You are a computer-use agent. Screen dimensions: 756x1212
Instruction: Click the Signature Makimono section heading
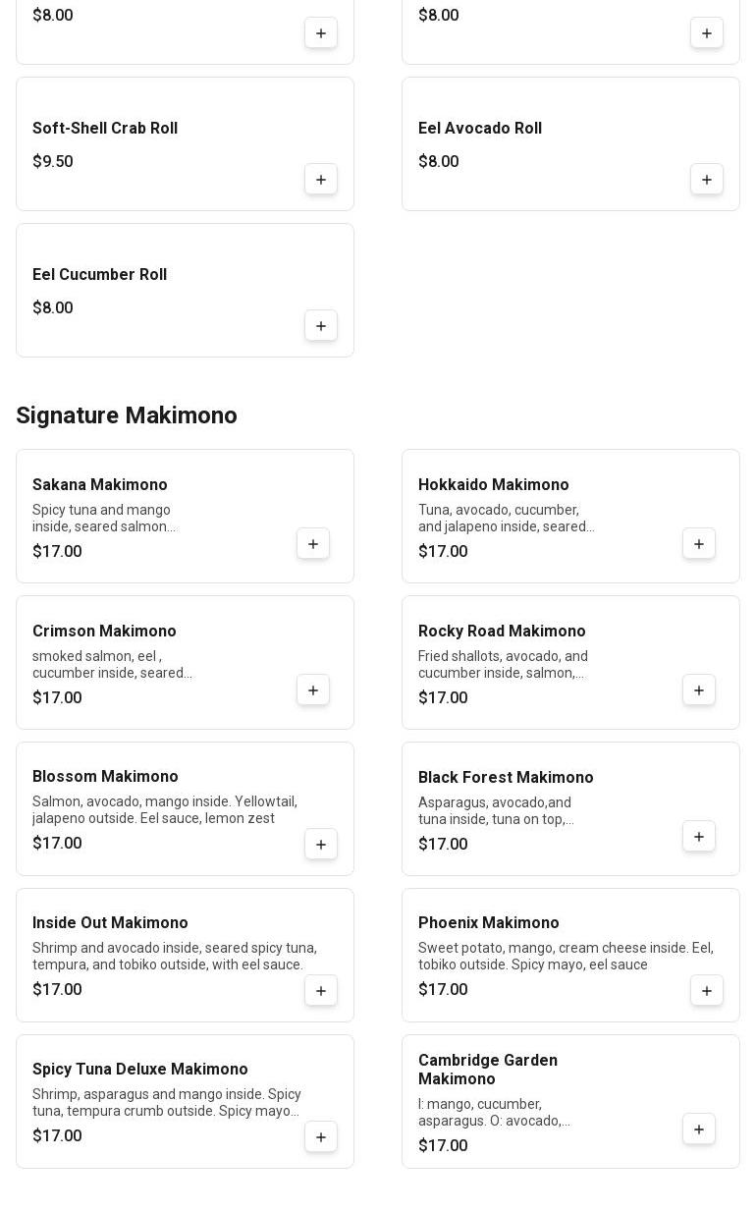click(127, 415)
